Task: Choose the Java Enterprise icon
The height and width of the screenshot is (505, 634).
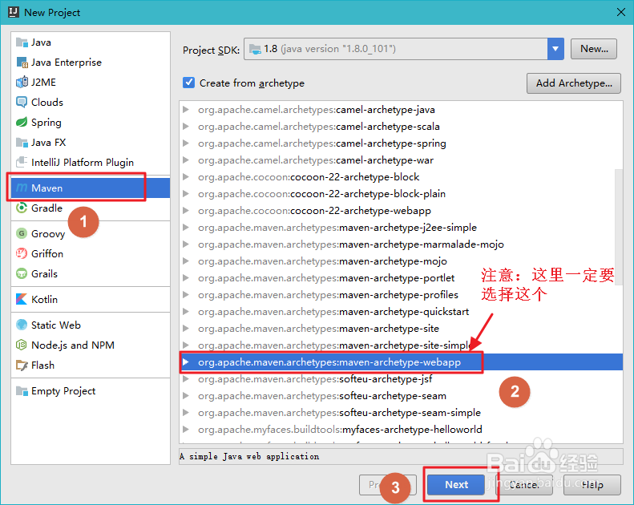Action: coord(22,63)
